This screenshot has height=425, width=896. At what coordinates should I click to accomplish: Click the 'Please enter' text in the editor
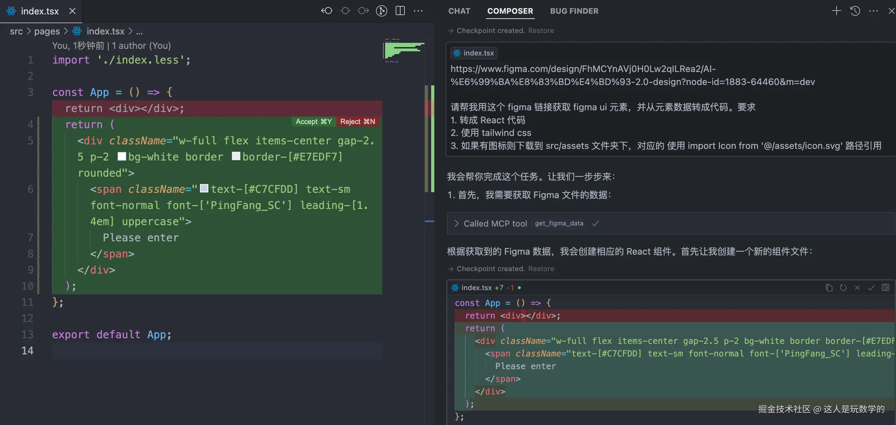coord(141,237)
